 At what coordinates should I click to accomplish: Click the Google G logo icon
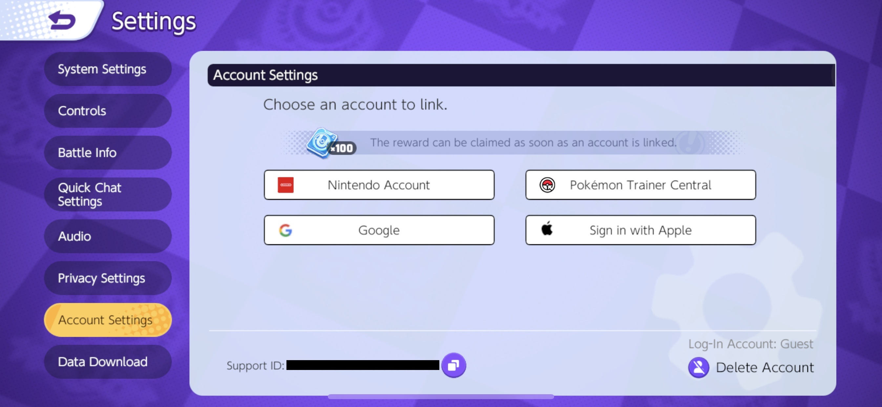(x=285, y=230)
